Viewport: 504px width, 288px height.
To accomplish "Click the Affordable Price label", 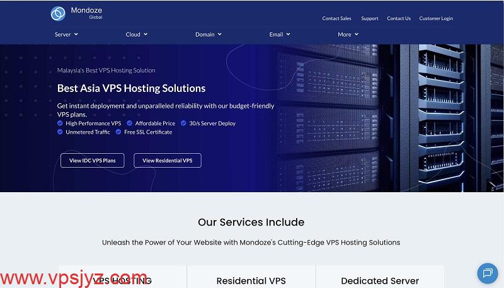I will 155,123.
